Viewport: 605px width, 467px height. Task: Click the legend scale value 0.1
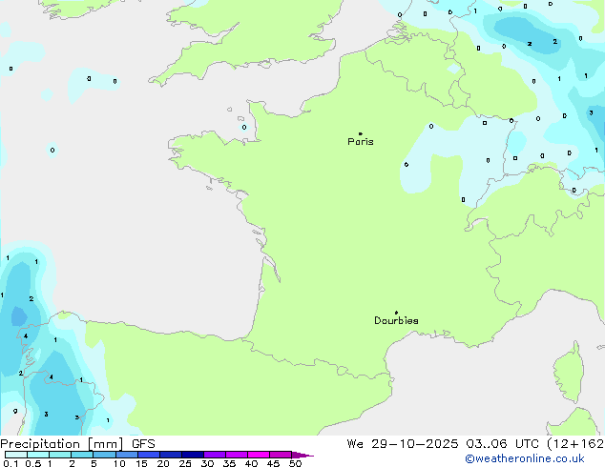point(10,463)
